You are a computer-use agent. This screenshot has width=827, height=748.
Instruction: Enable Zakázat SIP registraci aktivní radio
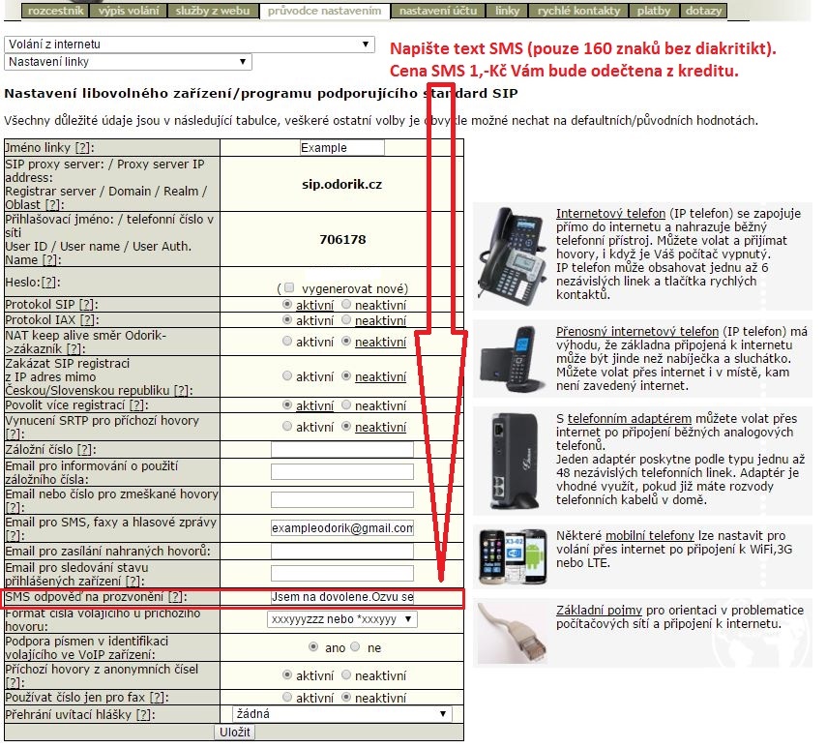[x=287, y=376]
